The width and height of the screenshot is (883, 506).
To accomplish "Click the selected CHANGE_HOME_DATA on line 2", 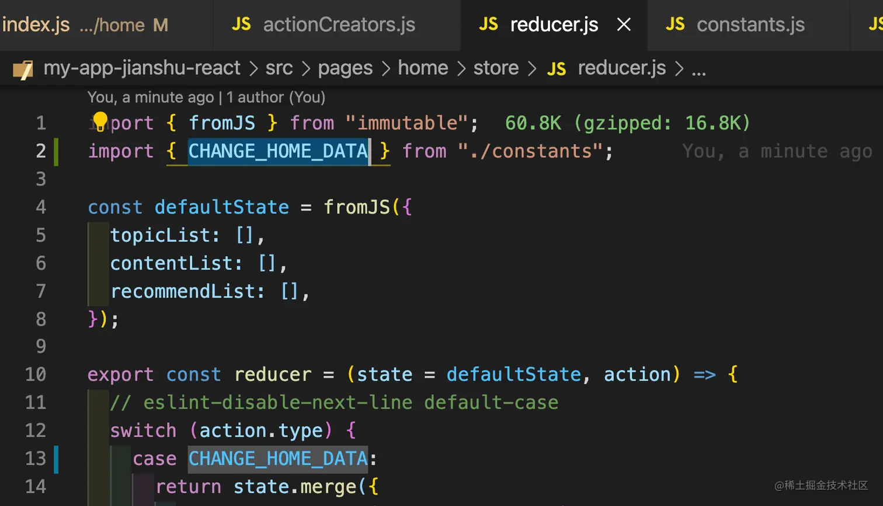I will point(278,151).
